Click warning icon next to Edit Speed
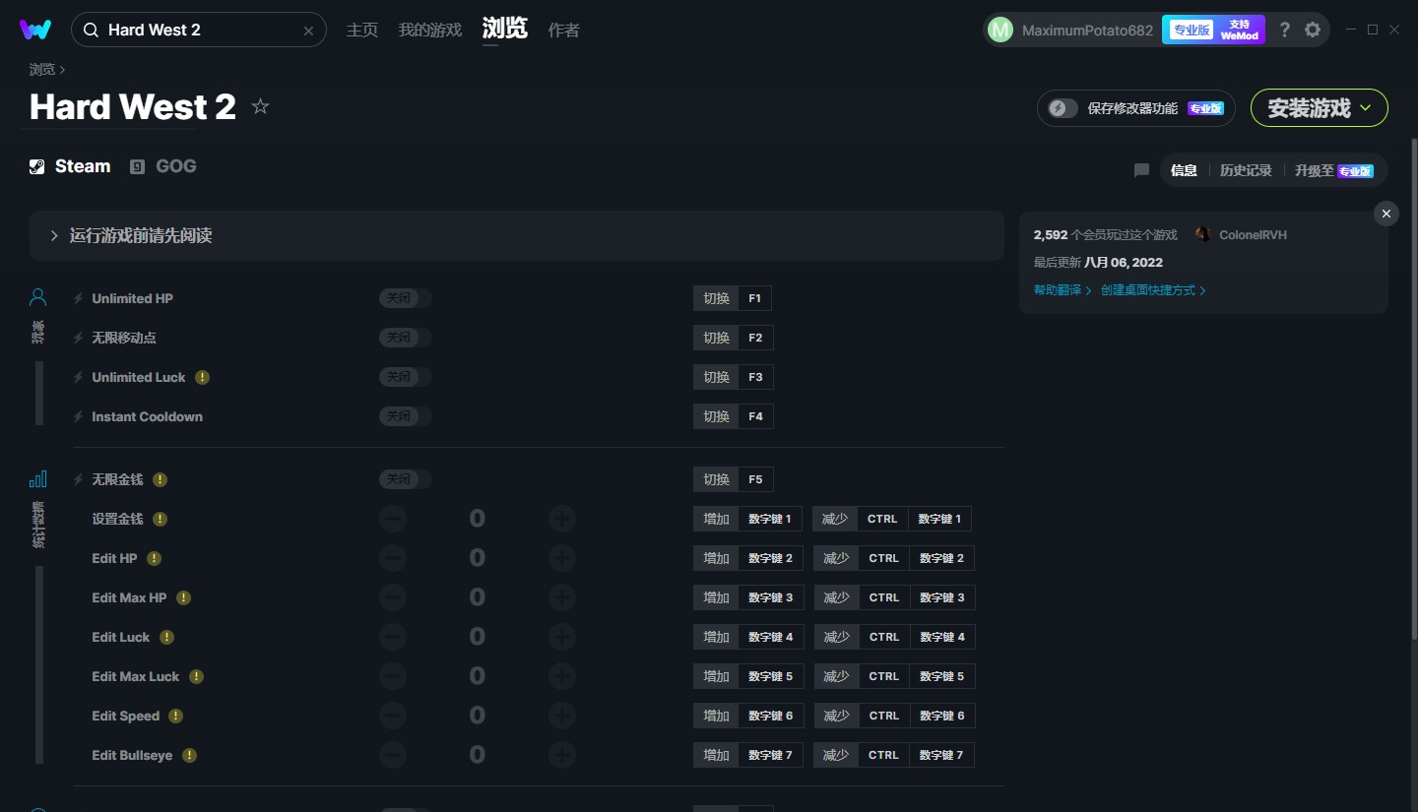 coord(175,716)
